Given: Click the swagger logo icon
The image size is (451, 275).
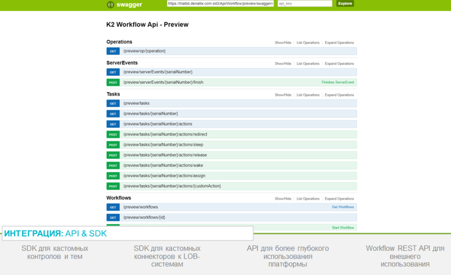Looking at the screenshot, I should pyautogui.click(x=110, y=4).
